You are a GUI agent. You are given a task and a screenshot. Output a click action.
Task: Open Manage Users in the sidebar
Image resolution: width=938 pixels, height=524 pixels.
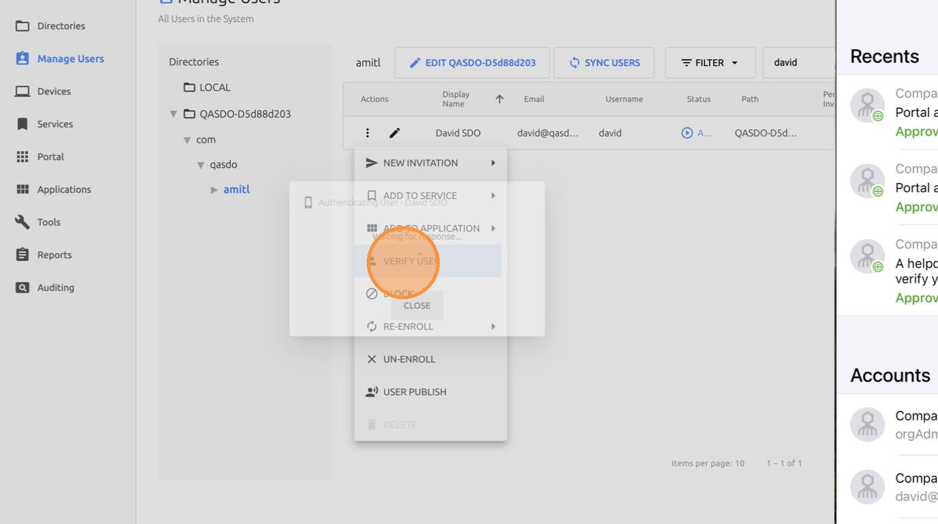tap(60, 59)
